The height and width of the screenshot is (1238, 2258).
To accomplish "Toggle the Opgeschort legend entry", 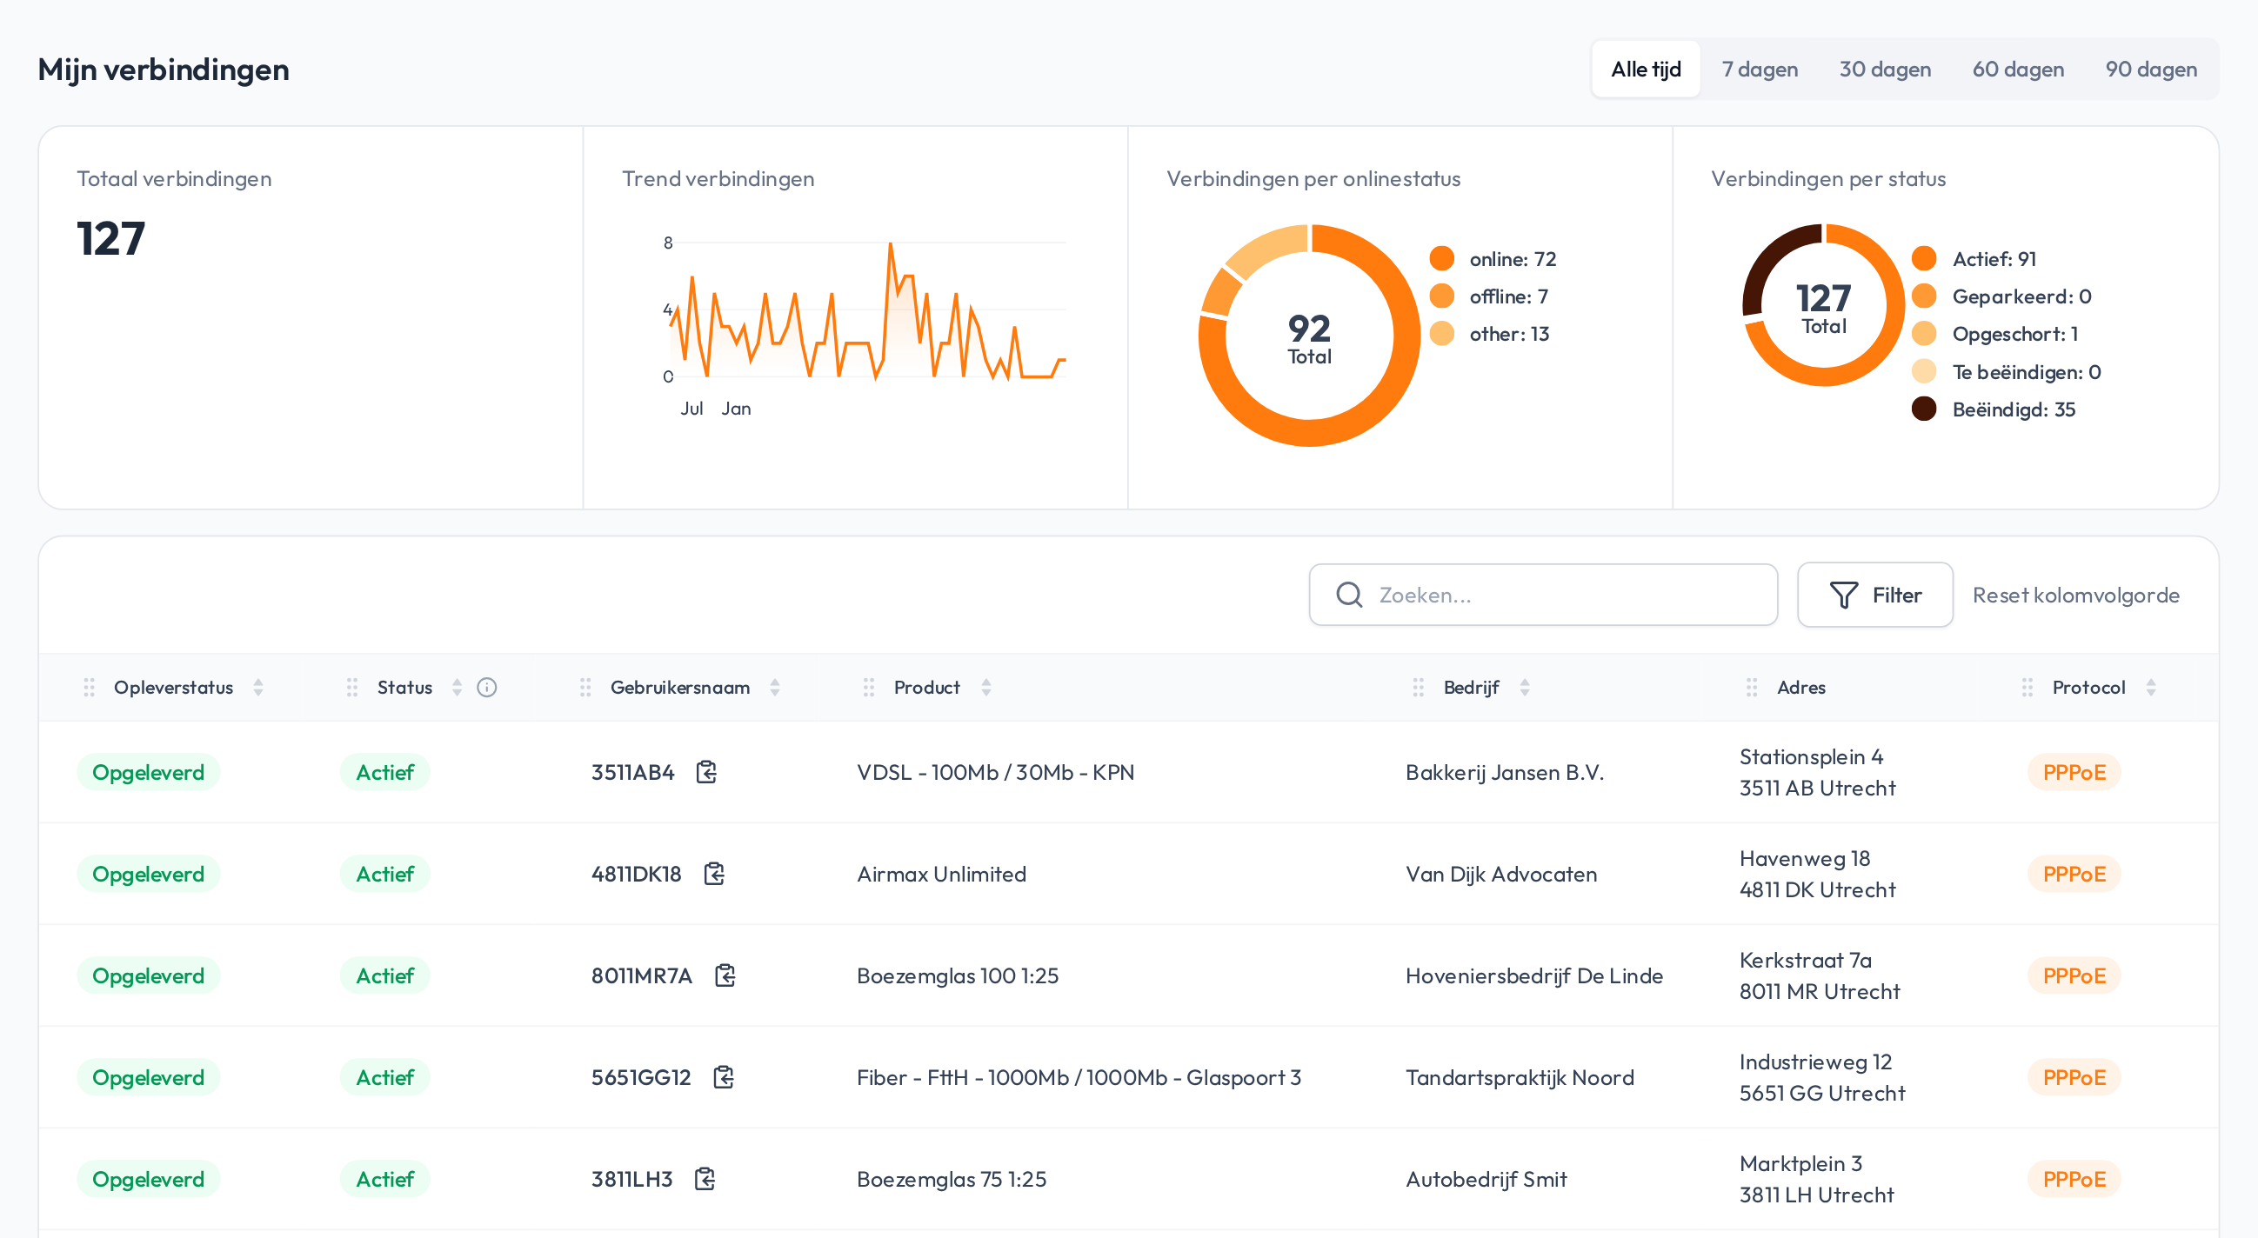I will [x=1994, y=334].
